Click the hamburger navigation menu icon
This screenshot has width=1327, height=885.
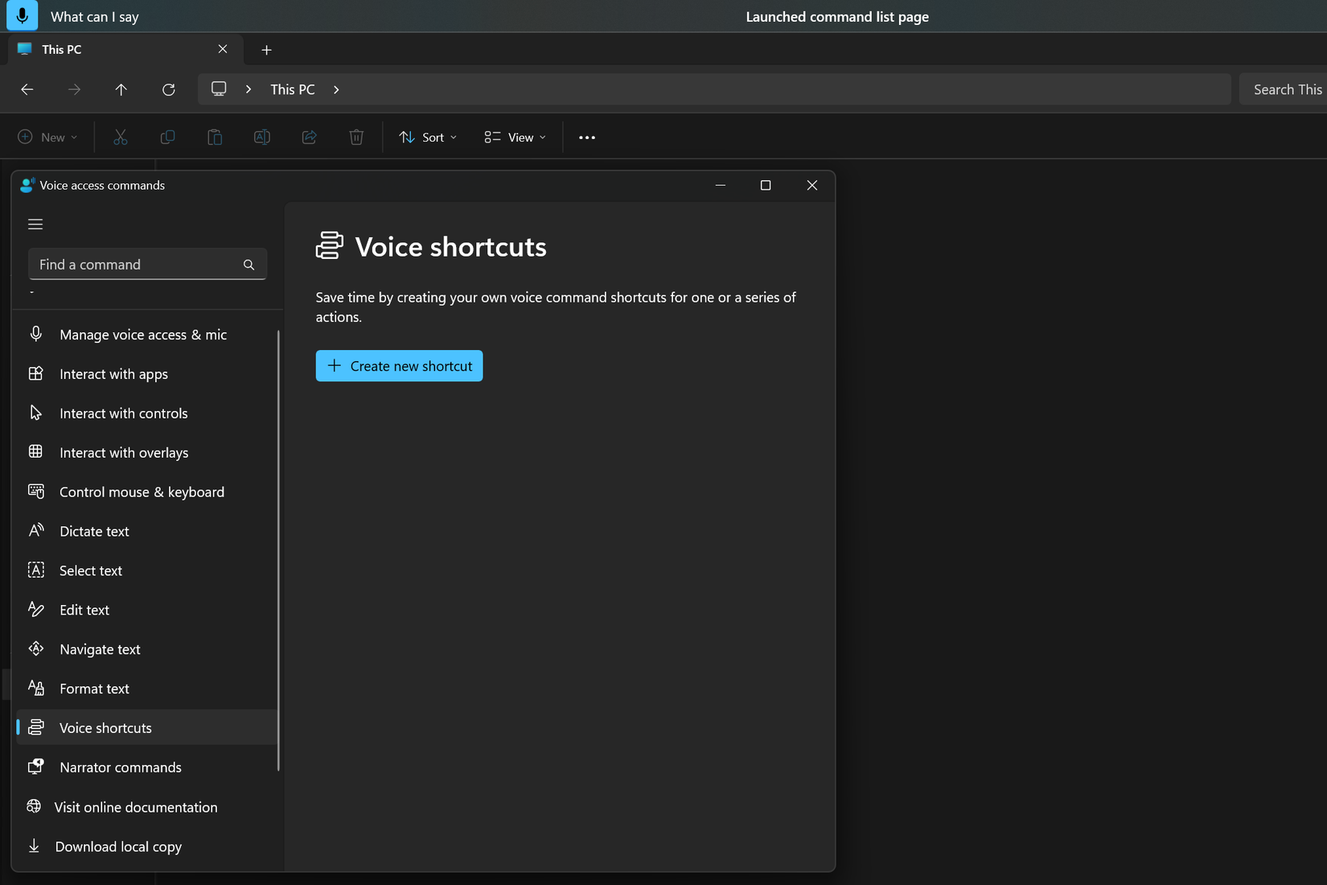[35, 224]
